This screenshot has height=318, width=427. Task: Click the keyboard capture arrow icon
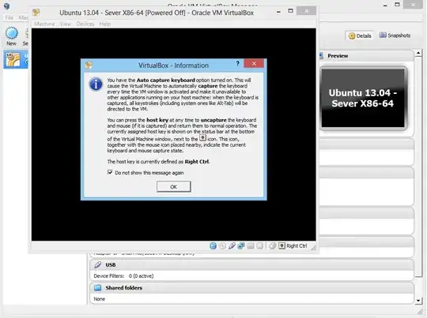(x=282, y=246)
